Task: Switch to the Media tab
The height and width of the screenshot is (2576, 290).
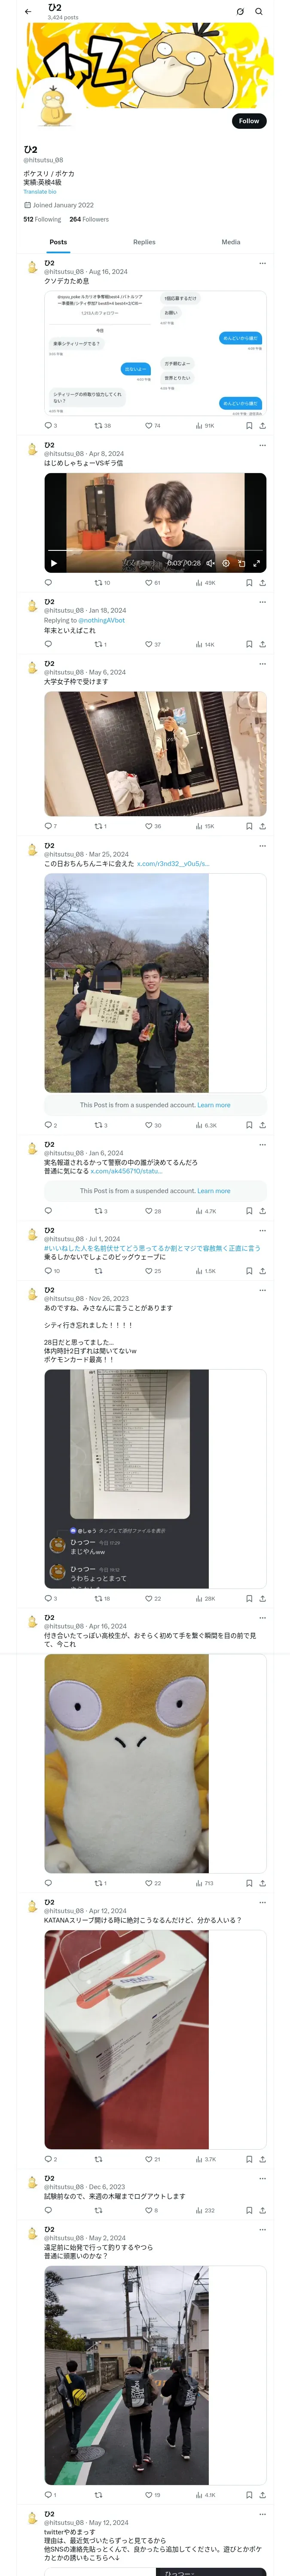Action: click(231, 242)
